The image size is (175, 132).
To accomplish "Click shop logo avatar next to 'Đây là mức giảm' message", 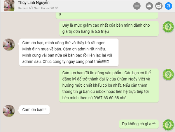I will (x=168, y=27).
